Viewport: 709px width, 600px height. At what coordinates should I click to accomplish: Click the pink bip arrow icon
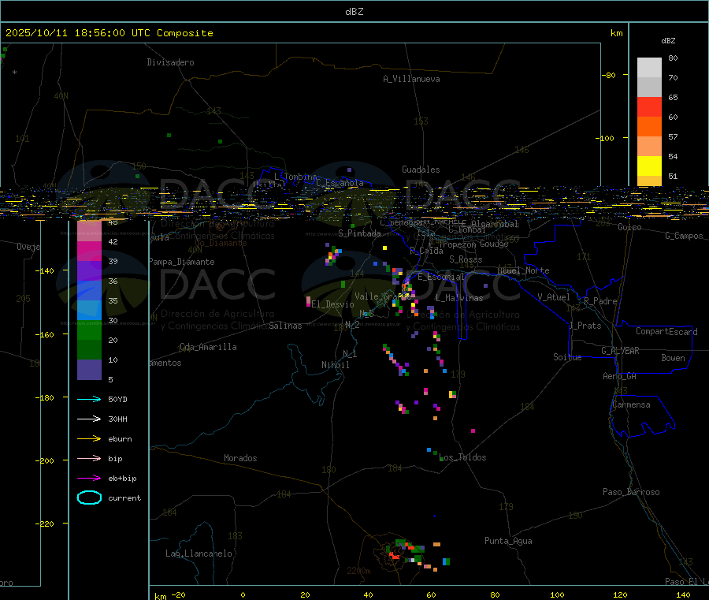click(x=88, y=458)
